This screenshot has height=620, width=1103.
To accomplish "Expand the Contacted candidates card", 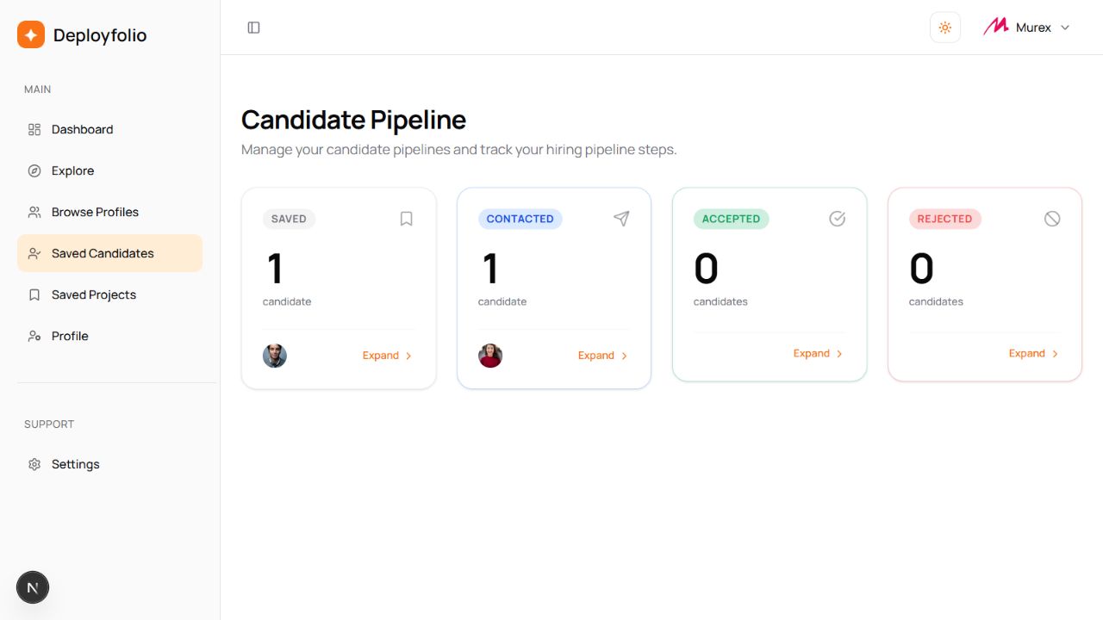I will coord(602,356).
